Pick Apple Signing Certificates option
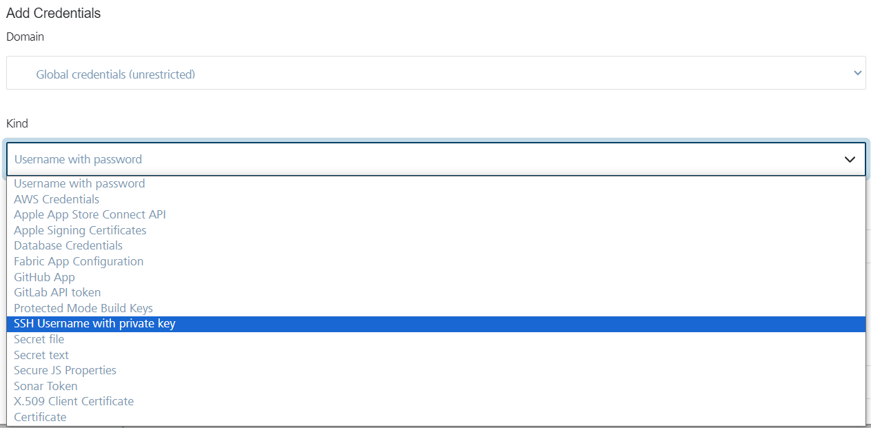The image size is (871, 428). coord(80,230)
